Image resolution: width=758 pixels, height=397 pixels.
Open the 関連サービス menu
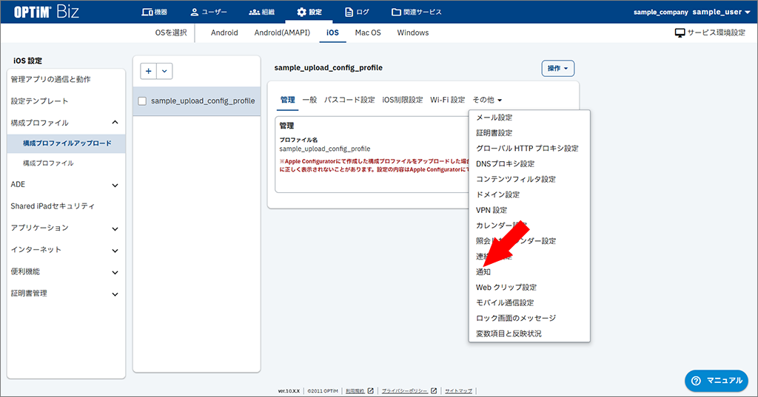[x=416, y=12]
